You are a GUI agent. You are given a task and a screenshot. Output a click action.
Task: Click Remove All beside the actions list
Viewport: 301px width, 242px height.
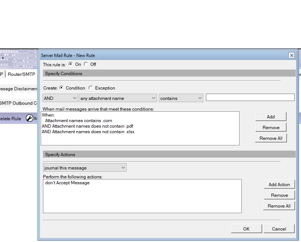[x=279, y=206]
